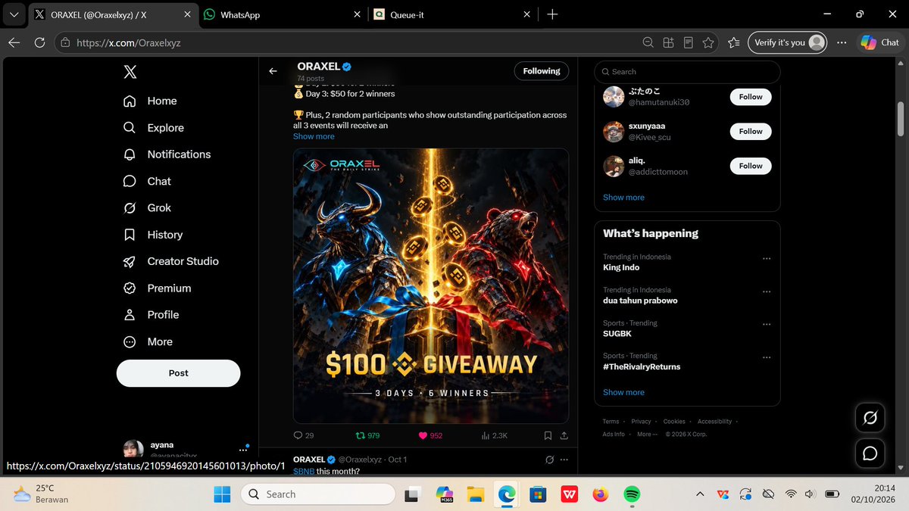The image size is (909, 511).
Task: Open more options for #TheRivalryReturns
Action: (767, 357)
